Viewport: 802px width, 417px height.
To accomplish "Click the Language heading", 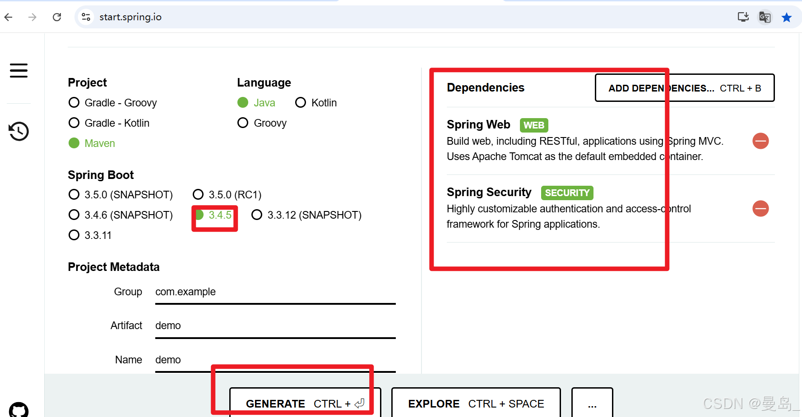I will (264, 83).
